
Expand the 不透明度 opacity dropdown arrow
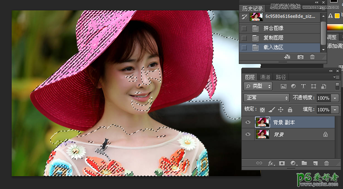(x=335, y=98)
